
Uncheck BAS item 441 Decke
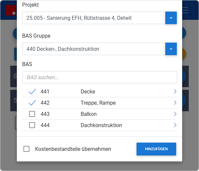point(32,91)
